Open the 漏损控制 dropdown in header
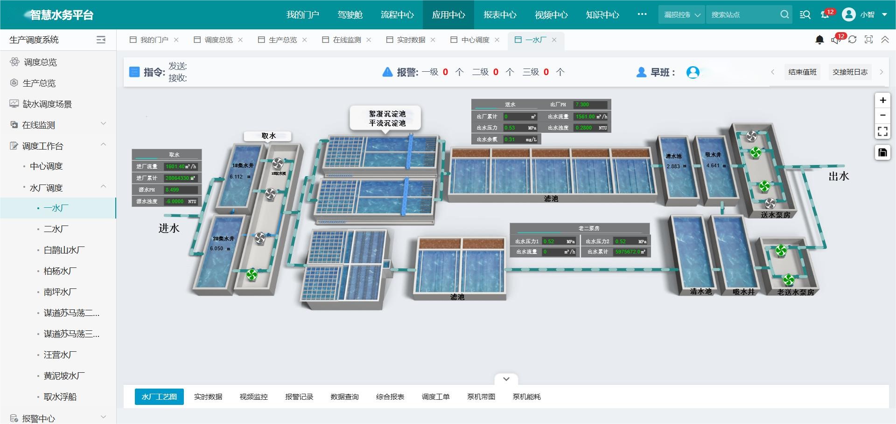This screenshot has height=424, width=896. (682, 14)
